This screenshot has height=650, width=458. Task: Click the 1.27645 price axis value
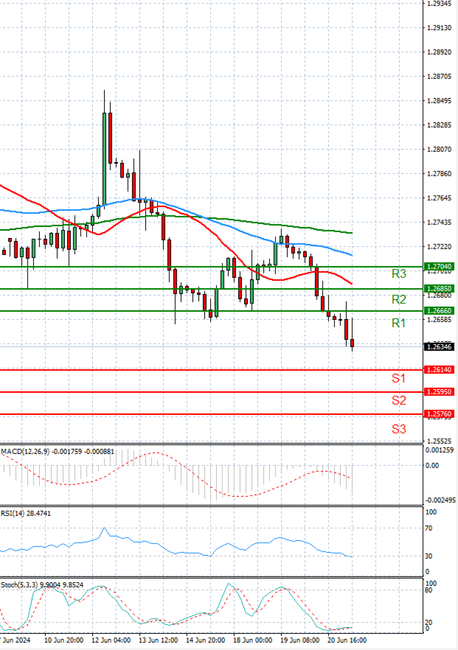pos(439,198)
